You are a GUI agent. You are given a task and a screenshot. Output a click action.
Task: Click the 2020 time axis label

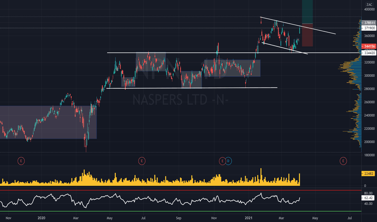(41, 218)
